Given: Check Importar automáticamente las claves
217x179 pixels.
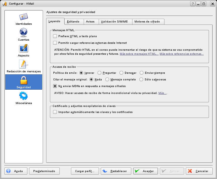Looking at the screenshot, I should [x=55, y=112].
